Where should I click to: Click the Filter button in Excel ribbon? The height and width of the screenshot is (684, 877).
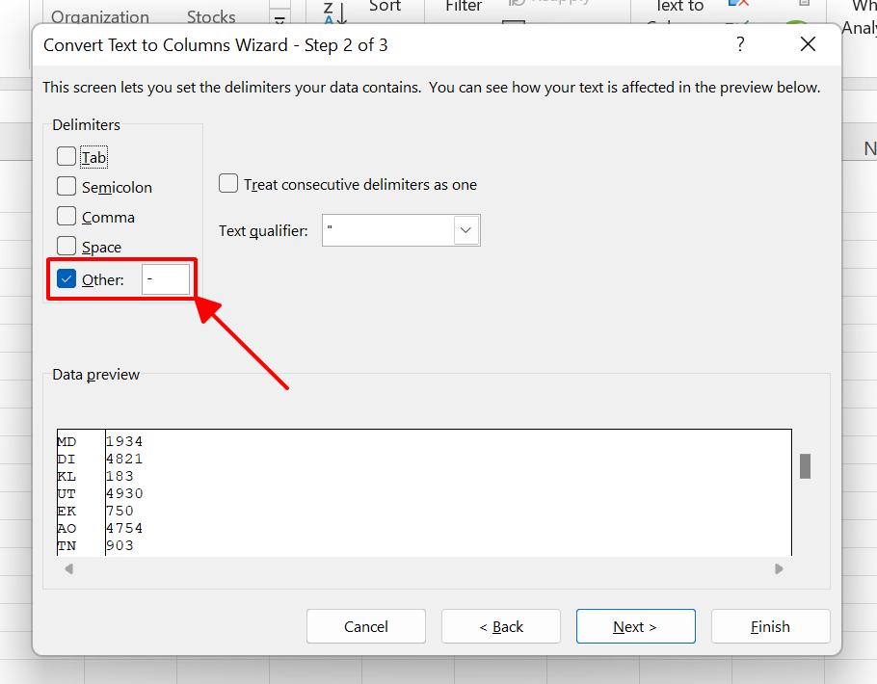coord(464,7)
